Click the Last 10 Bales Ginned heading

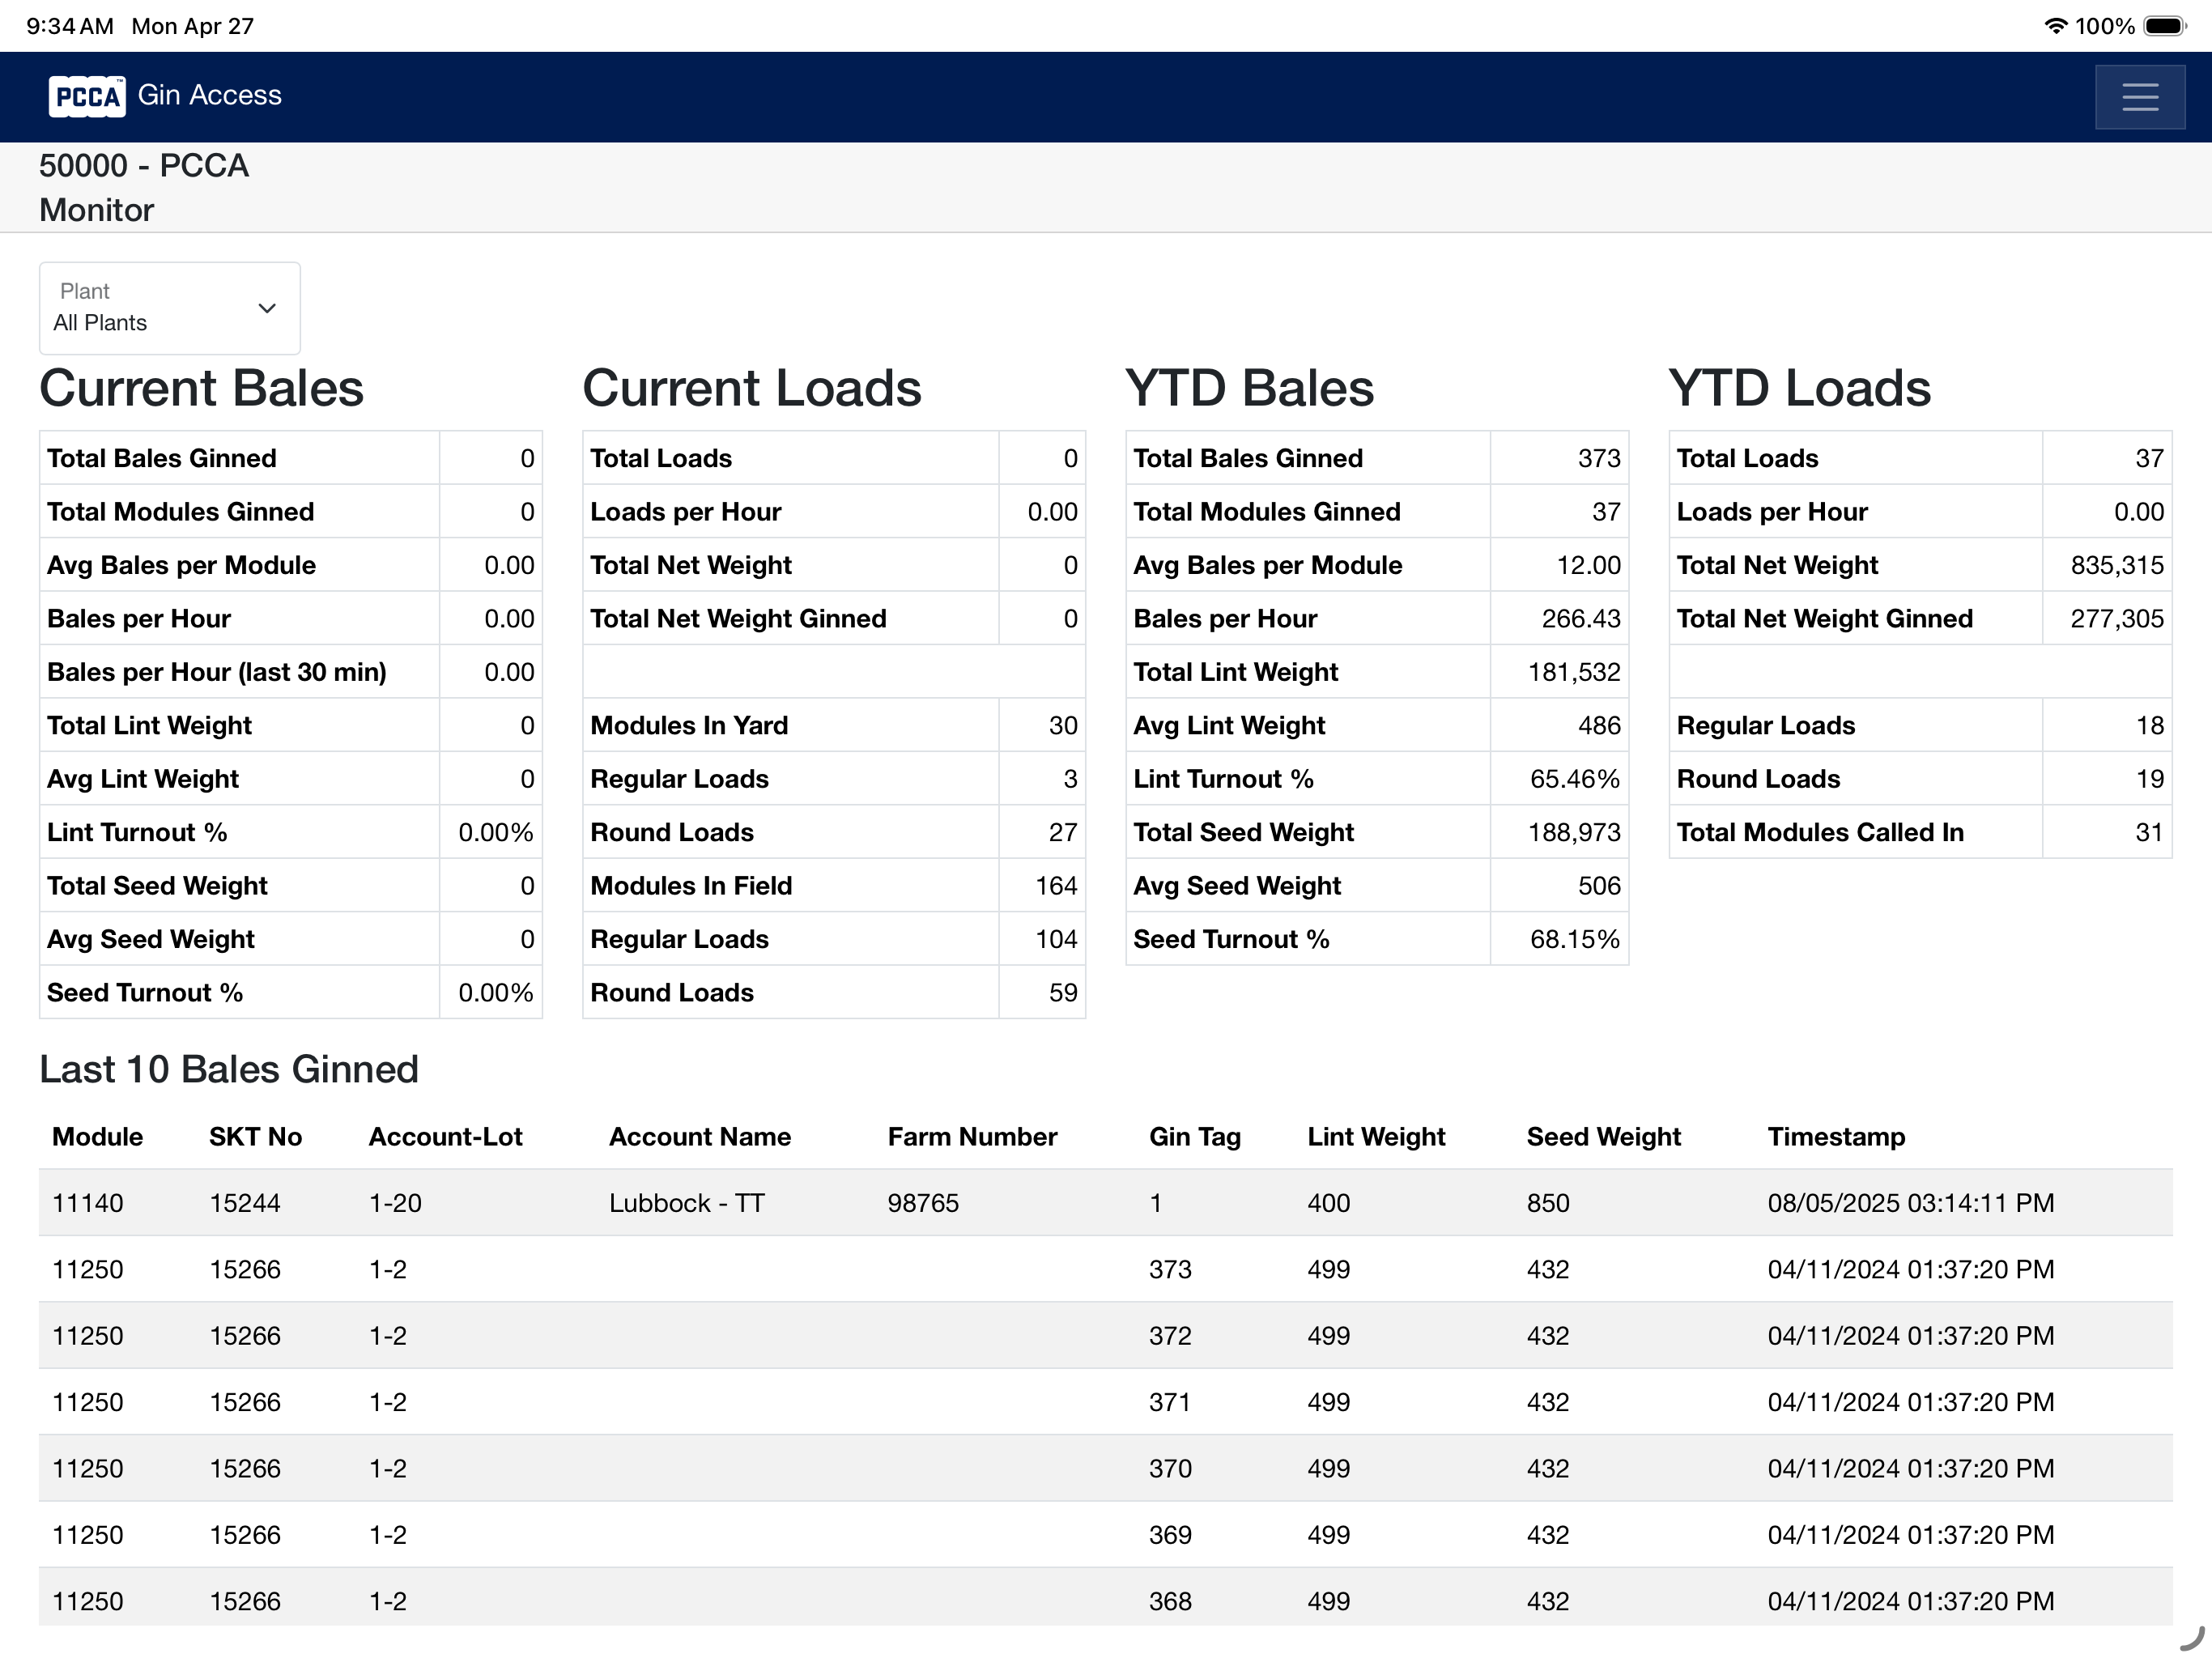[x=229, y=1069]
